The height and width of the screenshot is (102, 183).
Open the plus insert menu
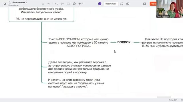[81, 4]
